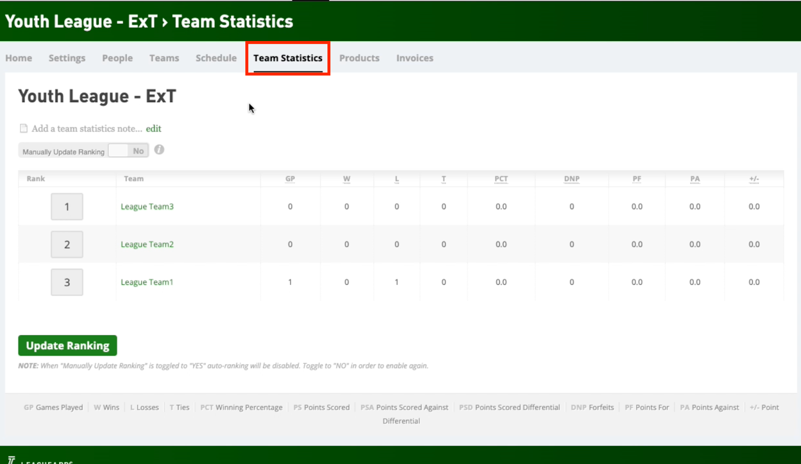Click the PF column header
This screenshot has height=464, width=801.
point(637,179)
